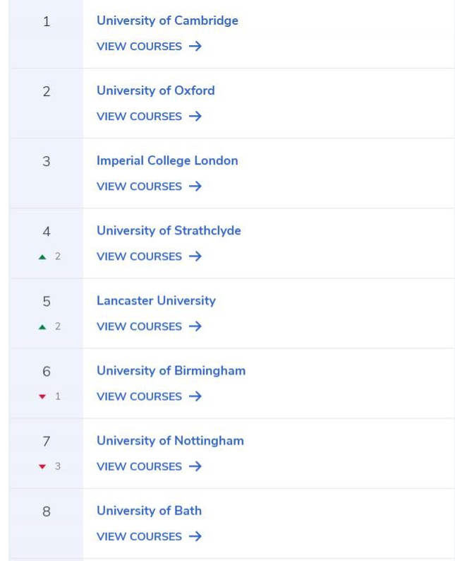Open the University of Strathclyde link

click(x=169, y=231)
